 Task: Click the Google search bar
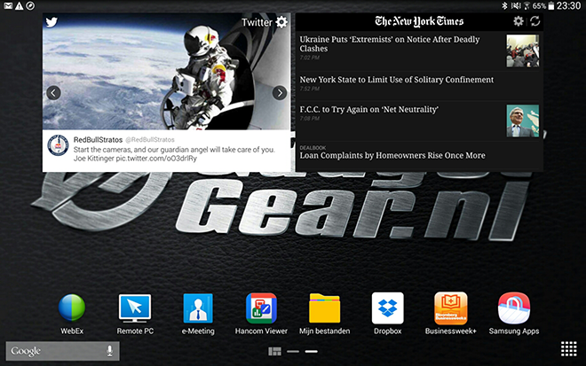[63, 351]
